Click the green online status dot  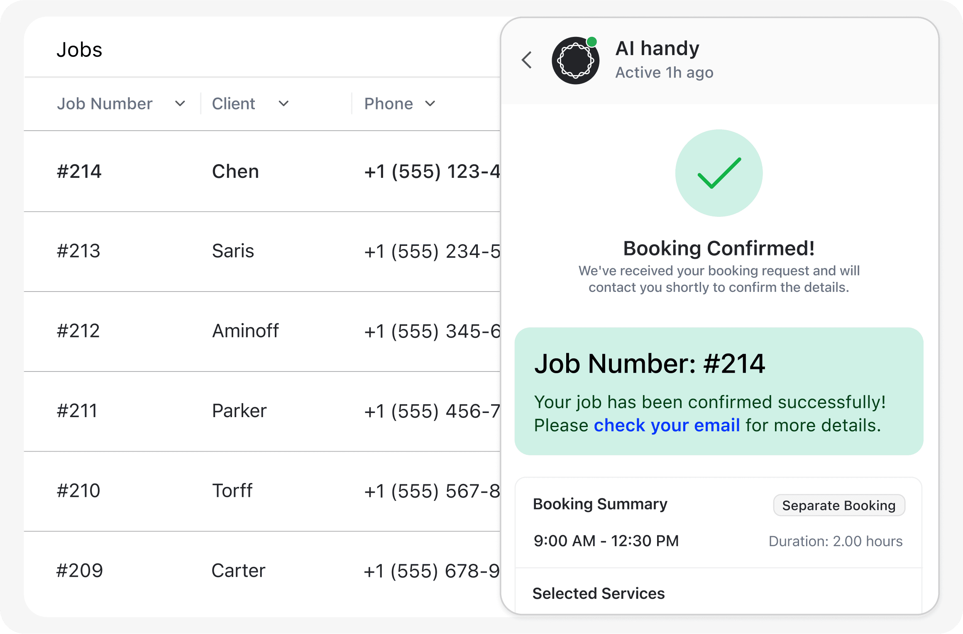[592, 42]
